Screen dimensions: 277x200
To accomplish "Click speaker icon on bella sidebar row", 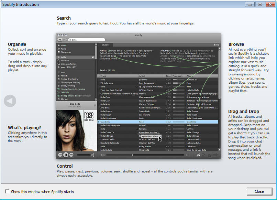I will (x=92, y=57).
